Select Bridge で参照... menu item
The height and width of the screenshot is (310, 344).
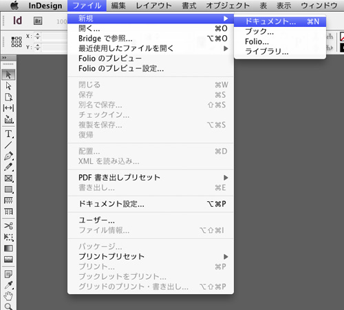(x=151, y=39)
